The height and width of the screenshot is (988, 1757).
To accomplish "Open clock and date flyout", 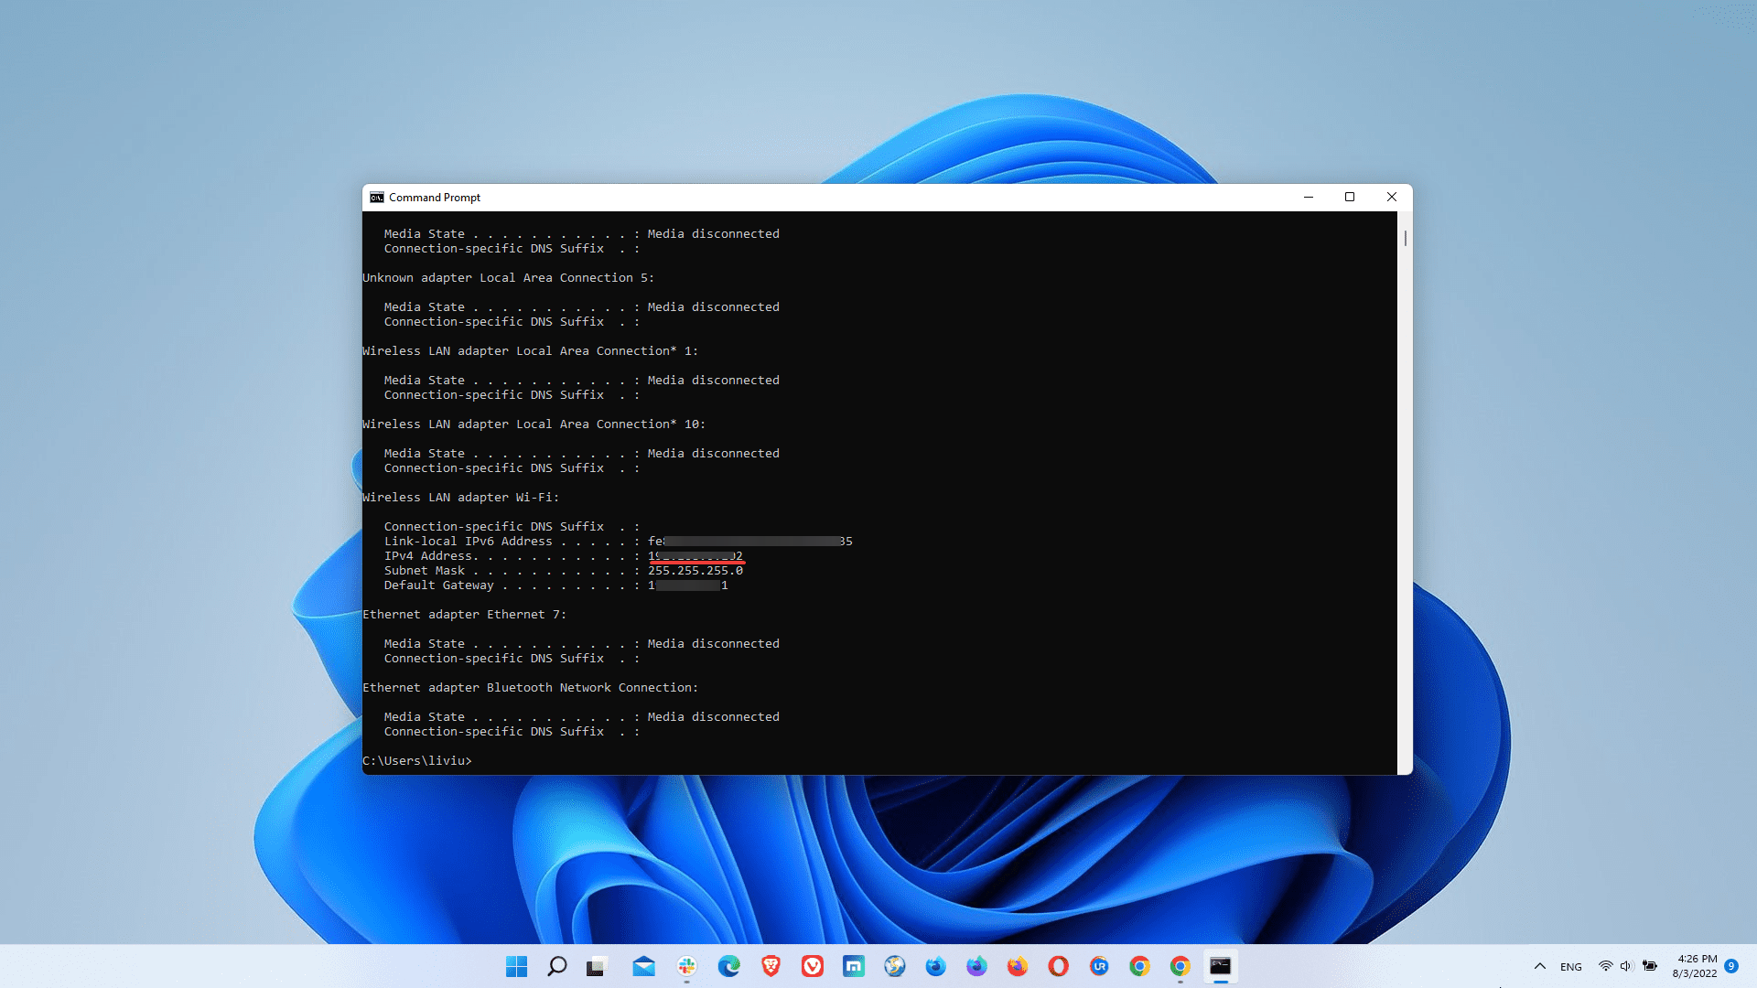I will click(x=1695, y=966).
